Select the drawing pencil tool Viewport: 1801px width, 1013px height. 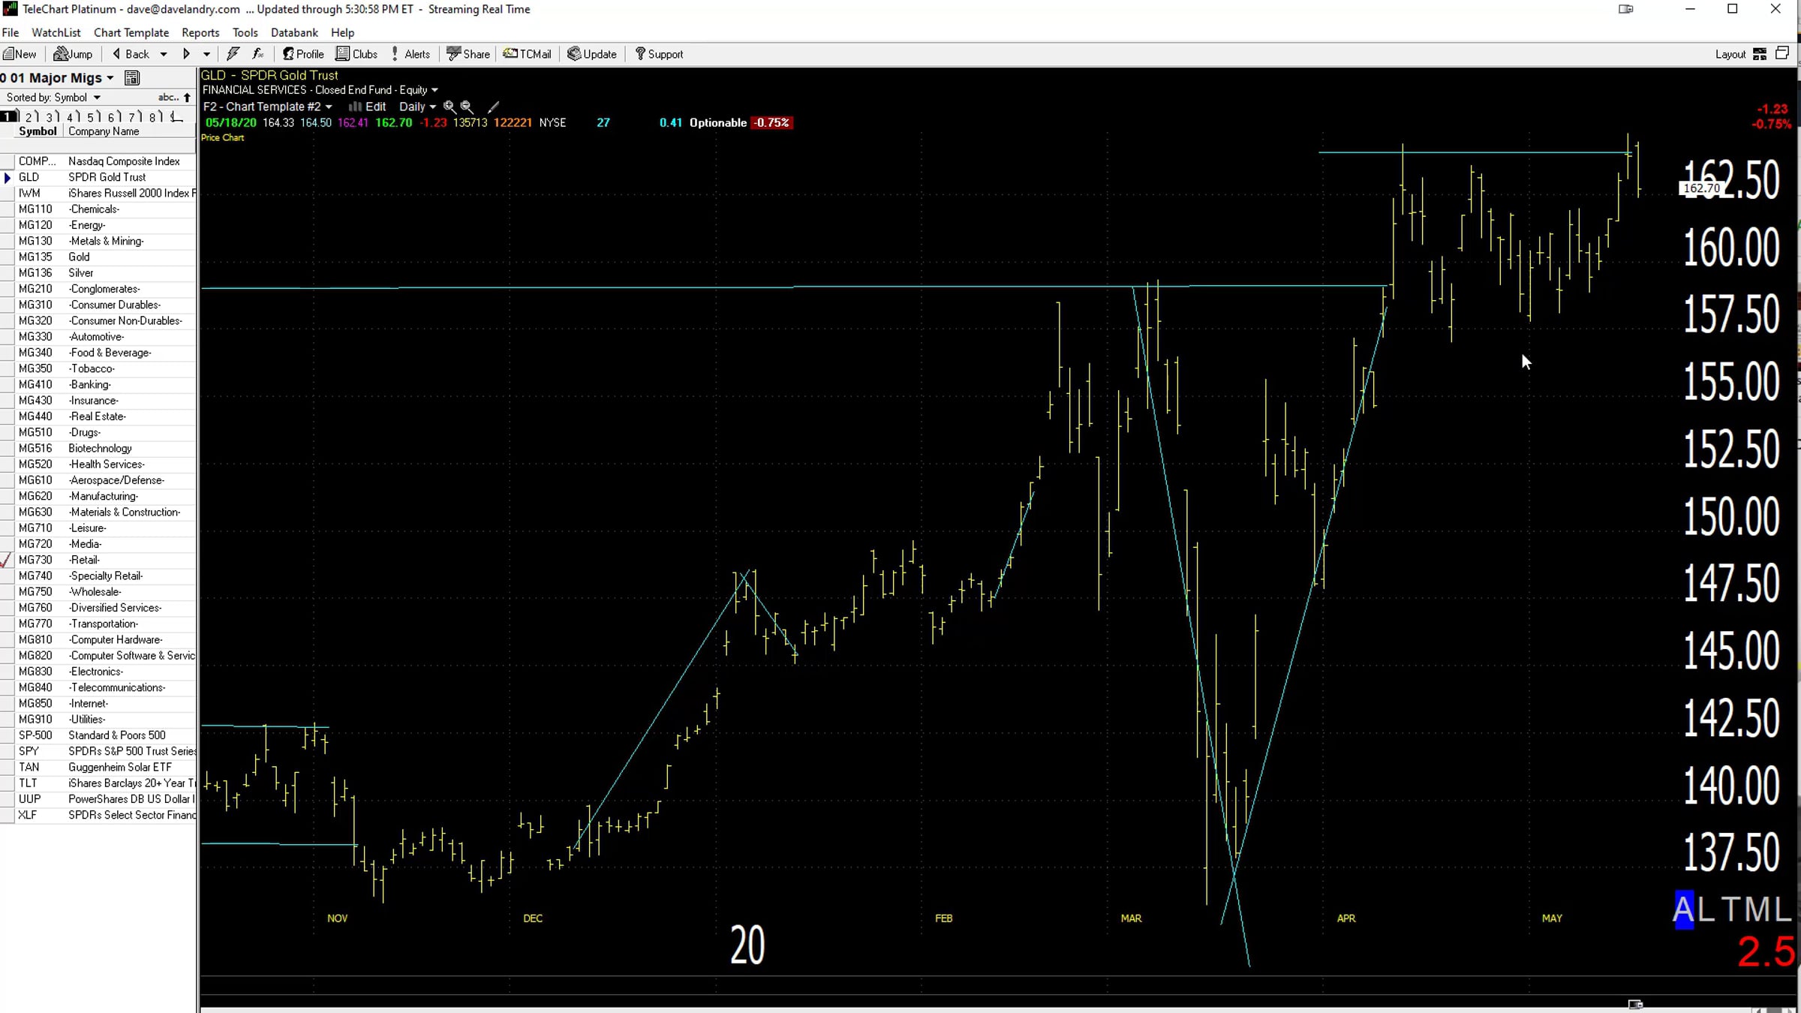pos(493,107)
